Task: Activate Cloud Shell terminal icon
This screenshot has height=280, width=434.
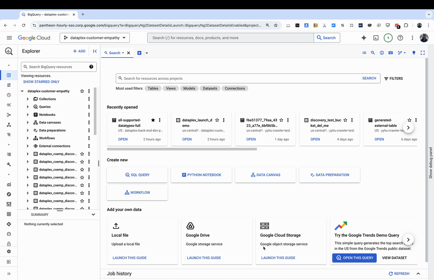Action: pos(376,38)
